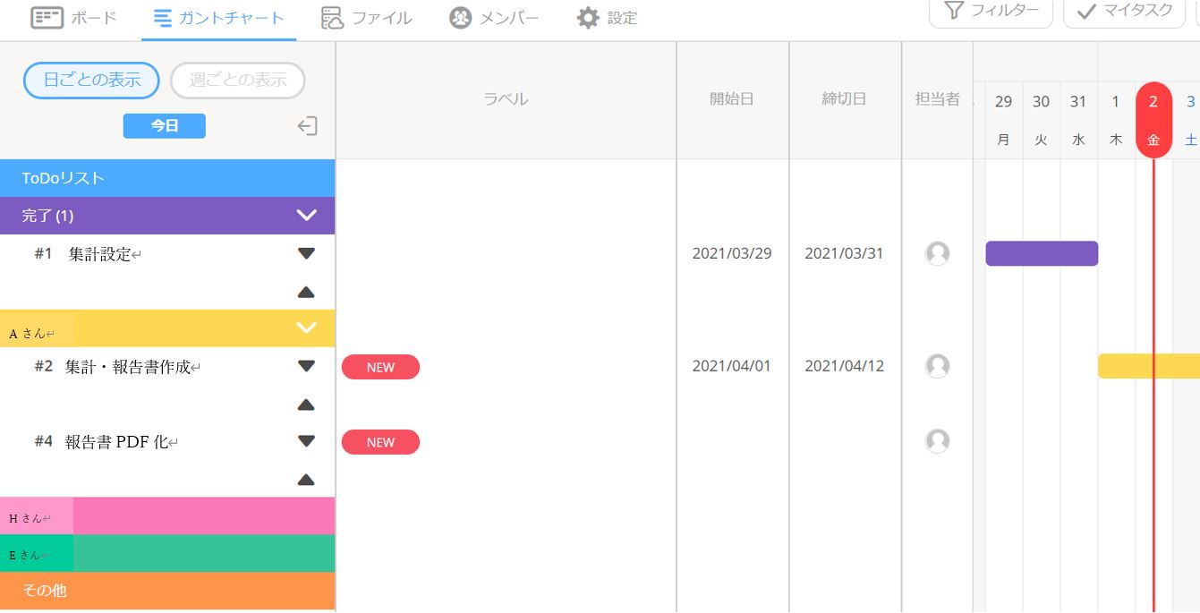Click assignee avatar for 集計・報告書作成
Screen dimensions: 1200x613
tap(937, 366)
